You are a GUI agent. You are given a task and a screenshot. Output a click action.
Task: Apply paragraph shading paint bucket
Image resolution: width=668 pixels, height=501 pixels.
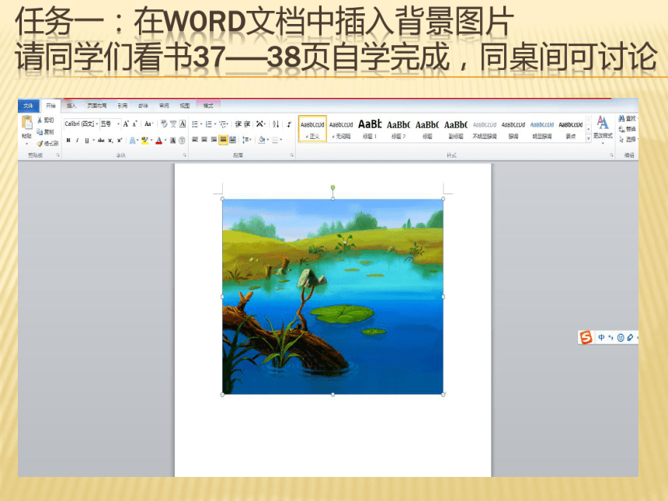pos(262,139)
